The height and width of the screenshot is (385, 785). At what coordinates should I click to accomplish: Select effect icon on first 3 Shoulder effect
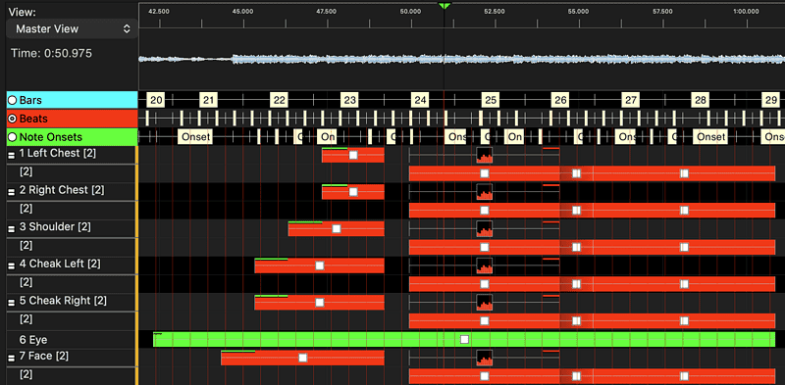[337, 229]
